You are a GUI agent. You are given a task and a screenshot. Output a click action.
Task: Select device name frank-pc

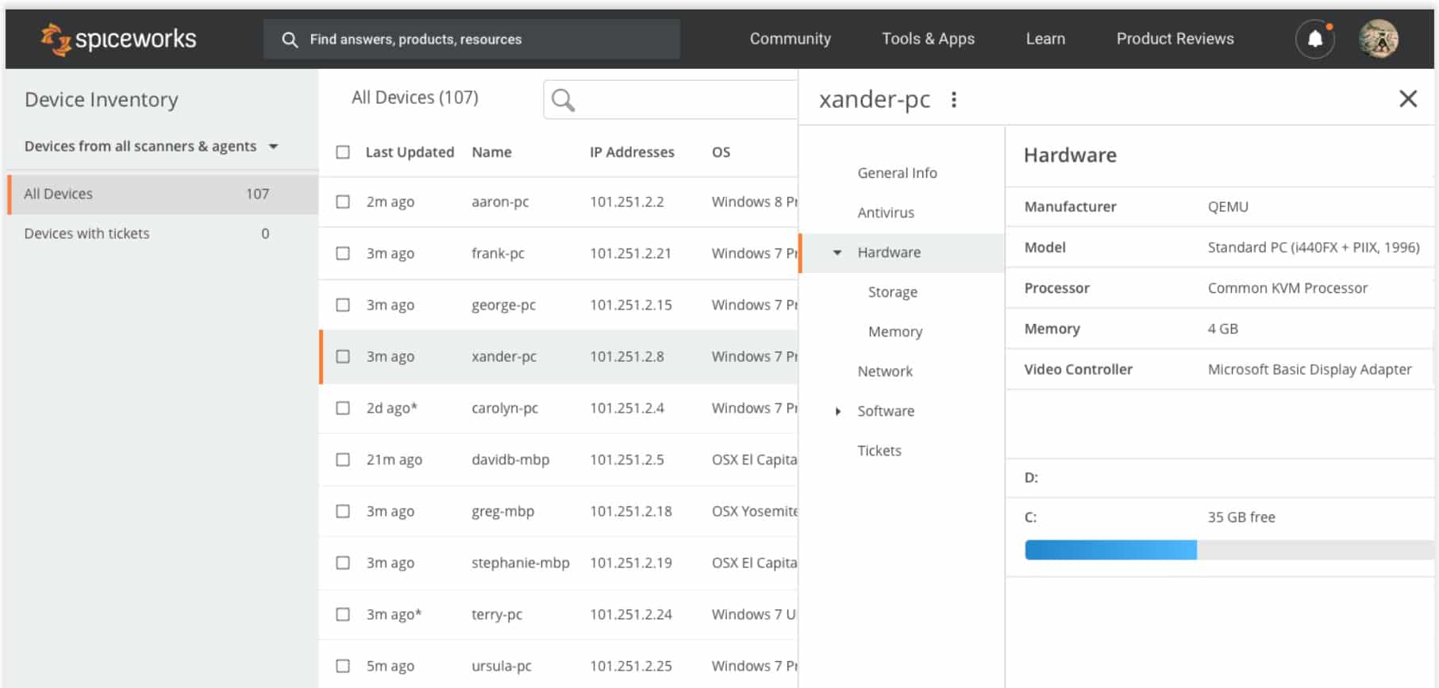click(498, 253)
